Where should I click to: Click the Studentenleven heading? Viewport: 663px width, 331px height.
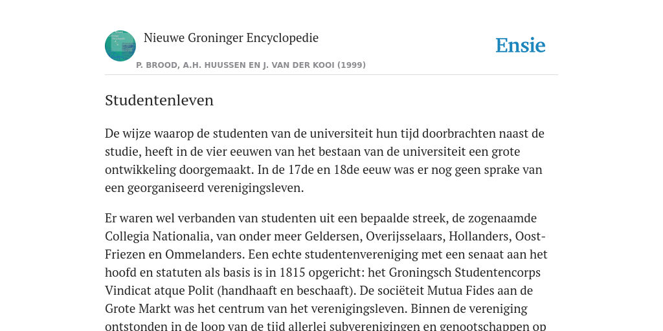[159, 100]
